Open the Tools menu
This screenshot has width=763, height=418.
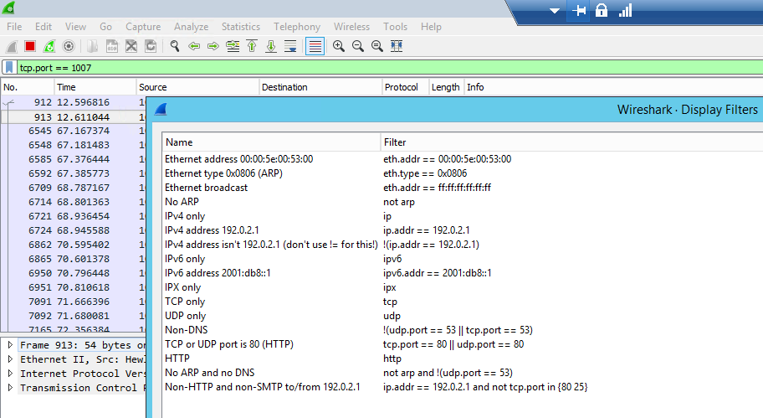pos(395,27)
